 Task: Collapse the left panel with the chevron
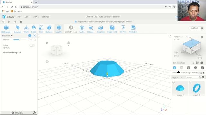coord(38,35)
